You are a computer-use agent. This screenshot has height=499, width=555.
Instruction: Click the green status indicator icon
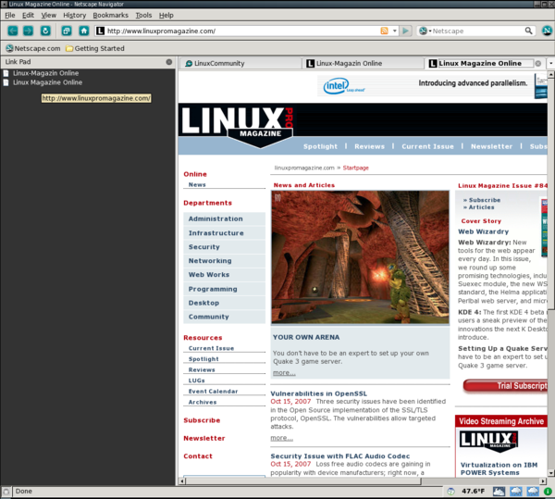point(548,492)
